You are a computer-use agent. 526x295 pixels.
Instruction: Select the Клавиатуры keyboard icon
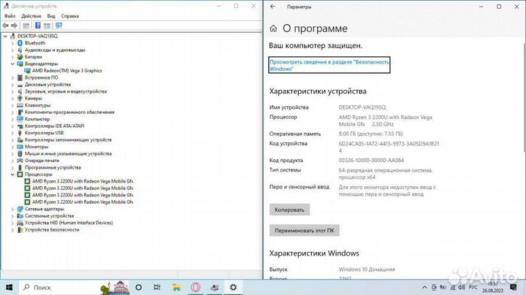tap(20, 105)
